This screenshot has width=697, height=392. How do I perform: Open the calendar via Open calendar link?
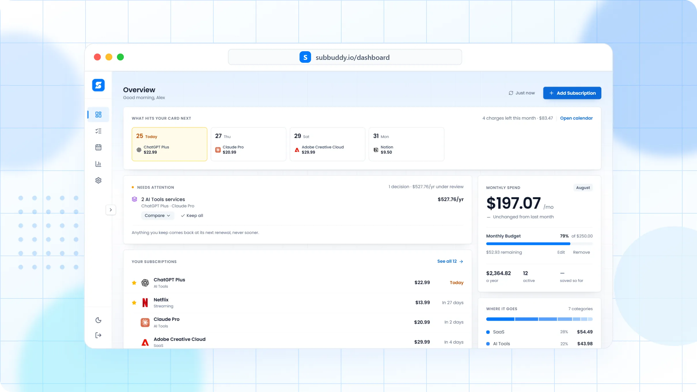[576, 118]
